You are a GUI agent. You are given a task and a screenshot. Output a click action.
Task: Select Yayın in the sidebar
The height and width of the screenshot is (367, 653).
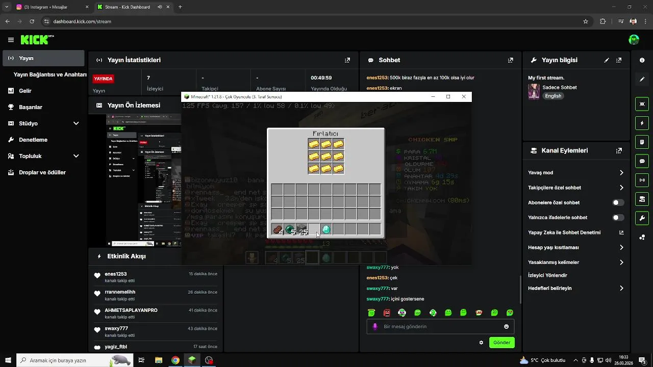[x=43, y=58]
